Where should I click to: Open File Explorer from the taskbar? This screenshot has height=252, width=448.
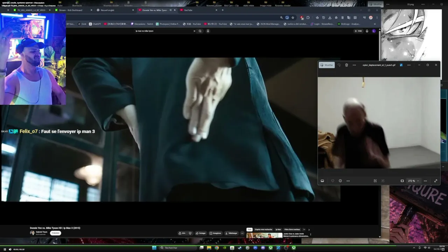pos(209,248)
